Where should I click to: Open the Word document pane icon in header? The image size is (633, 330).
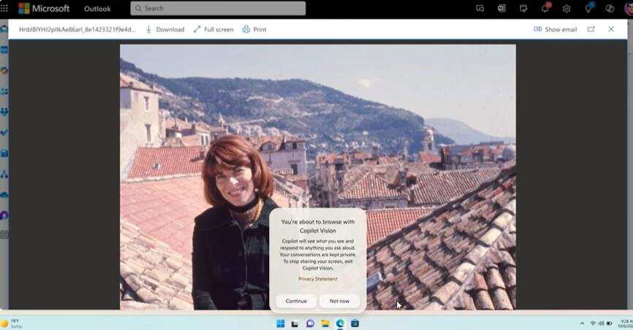(x=502, y=9)
